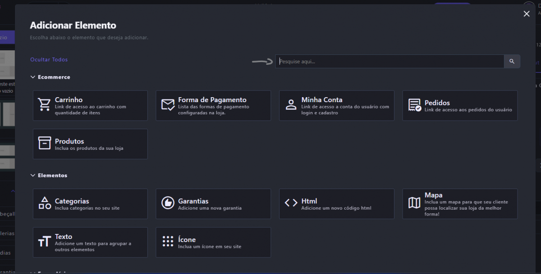Select the Forma de Pagamento envelope icon

(x=168, y=105)
